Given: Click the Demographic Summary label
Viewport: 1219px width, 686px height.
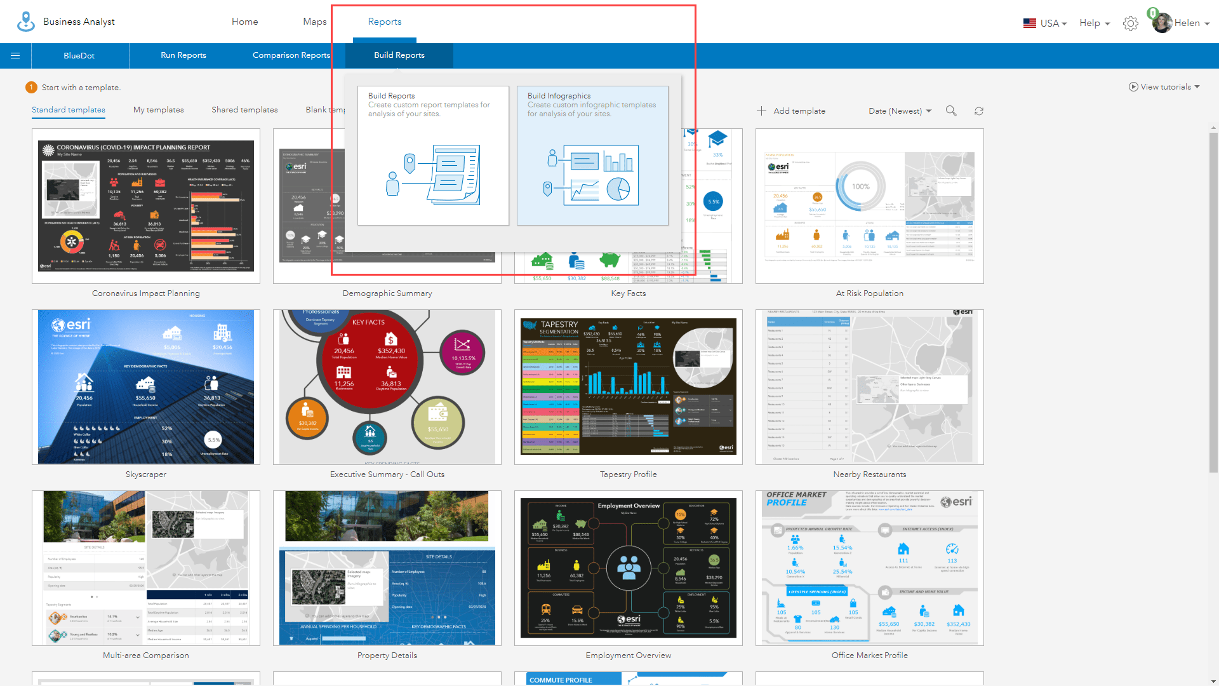Looking at the screenshot, I should point(387,293).
